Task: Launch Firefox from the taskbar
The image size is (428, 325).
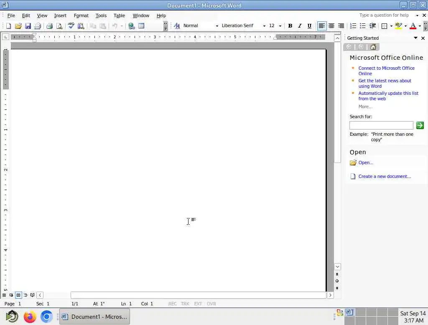Action: tap(30, 317)
